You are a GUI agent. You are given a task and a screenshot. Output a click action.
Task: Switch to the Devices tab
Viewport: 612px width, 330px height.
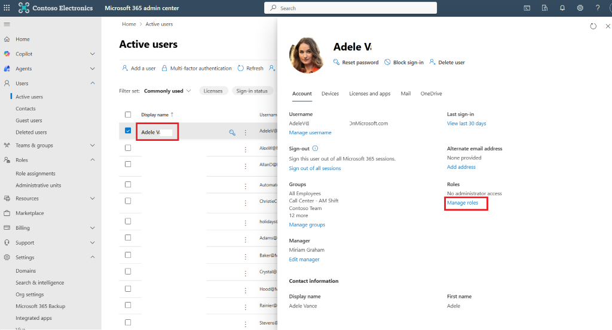pyautogui.click(x=330, y=94)
